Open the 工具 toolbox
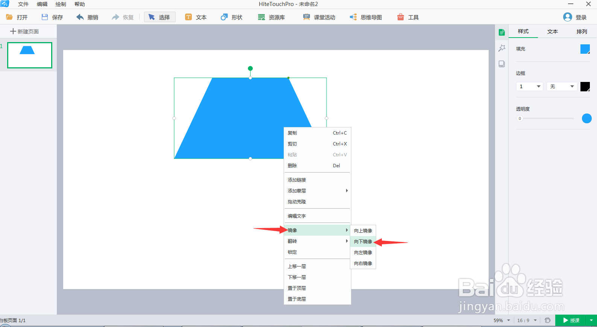This screenshot has width=597, height=327. (x=408, y=17)
